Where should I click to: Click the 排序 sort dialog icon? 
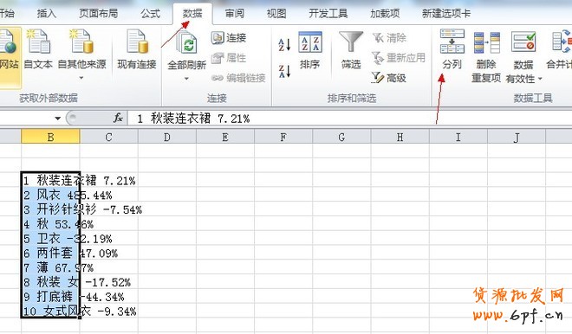(309, 42)
